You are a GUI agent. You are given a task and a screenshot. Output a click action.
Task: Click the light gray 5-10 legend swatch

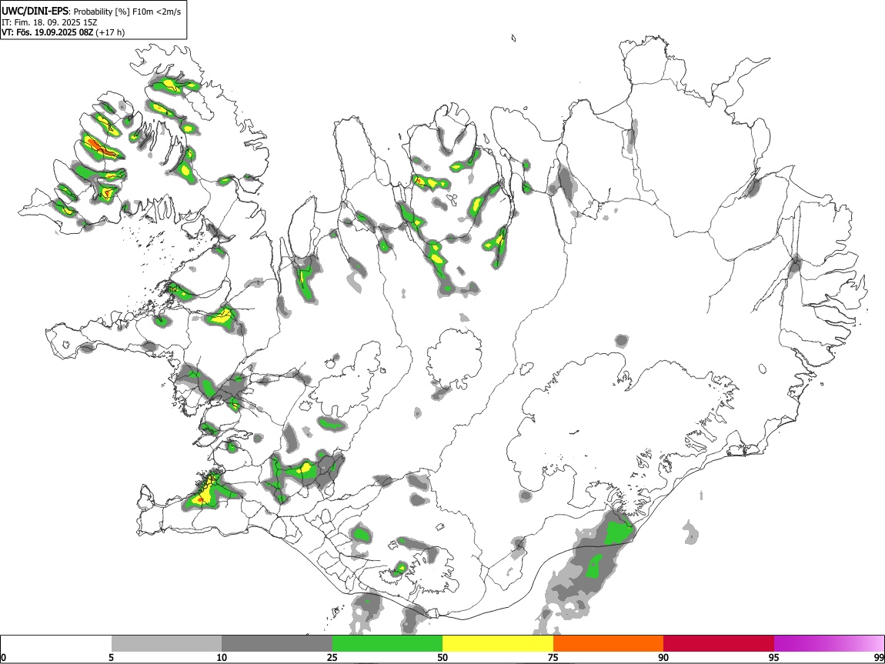click(166, 644)
